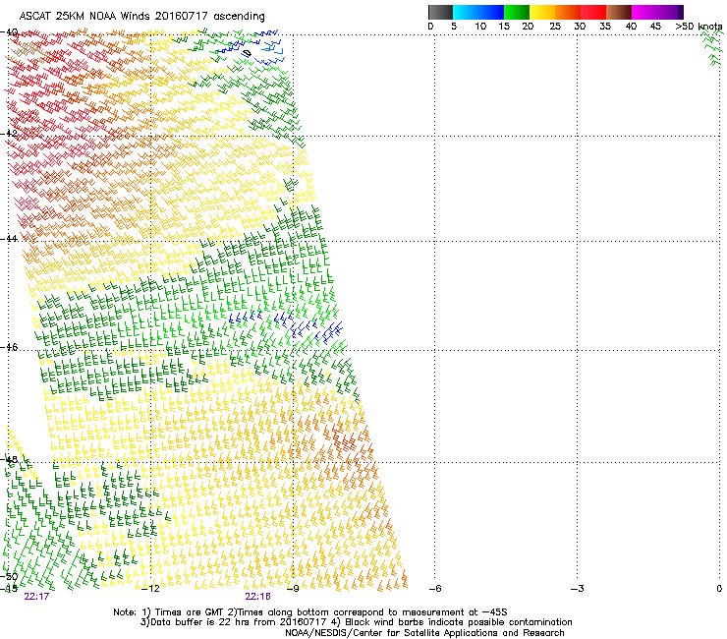The height and width of the screenshot is (639, 727).
Task: Click the ">50 knots" legend label
Action: pyautogui.click(x=699, y=27)
